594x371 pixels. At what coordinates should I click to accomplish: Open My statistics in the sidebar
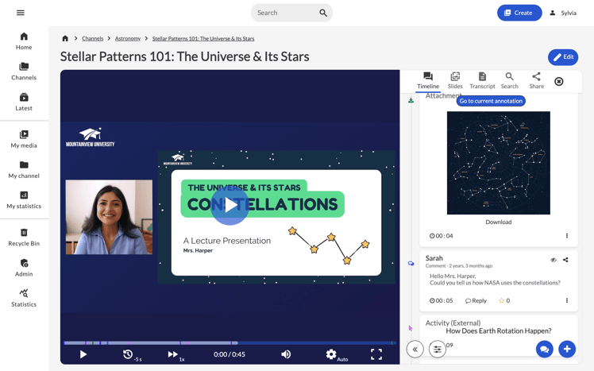click(x=24, y=199)
